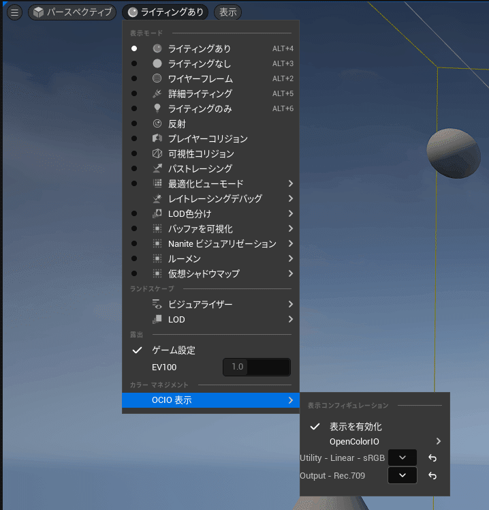Select the 反射 radio button
The height and width of the screenshot is (510, 489).
(134, 123)
